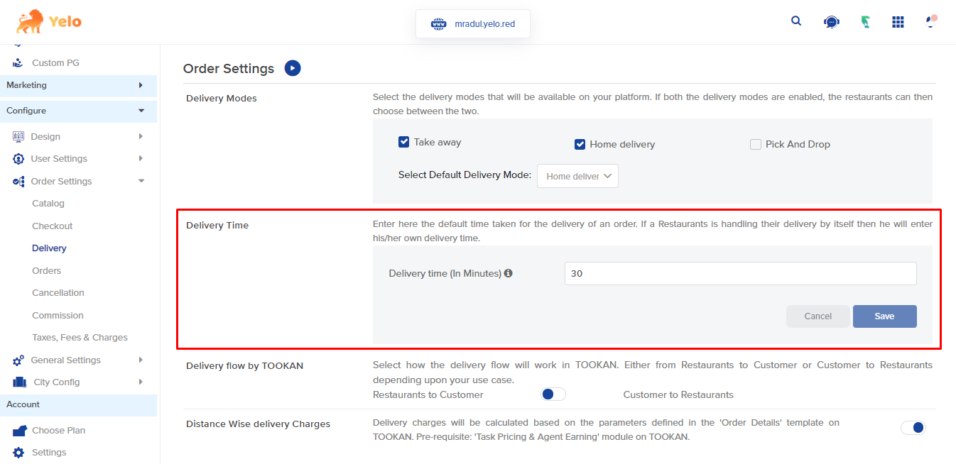Open the apps grid icon
This screenshot has height=464, width=956.
click(898, 22)
